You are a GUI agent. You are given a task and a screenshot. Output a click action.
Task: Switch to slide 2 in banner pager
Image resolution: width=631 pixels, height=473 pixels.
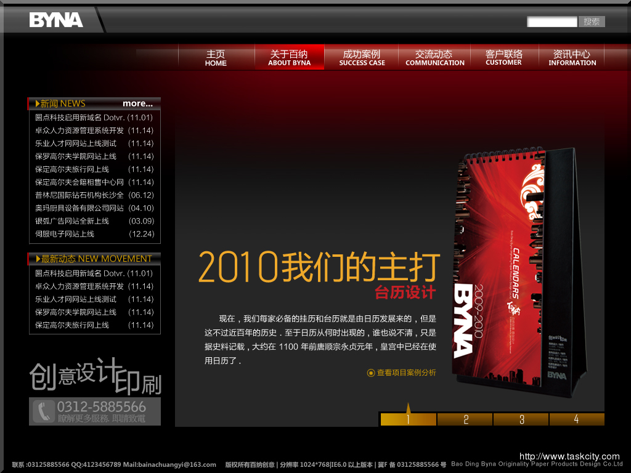pyautogui.click(x=465, y=419)
